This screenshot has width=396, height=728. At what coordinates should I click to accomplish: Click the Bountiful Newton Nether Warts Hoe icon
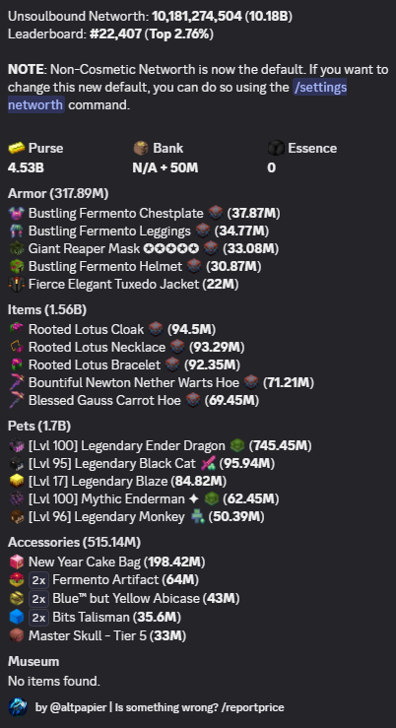tap(16, 382)
